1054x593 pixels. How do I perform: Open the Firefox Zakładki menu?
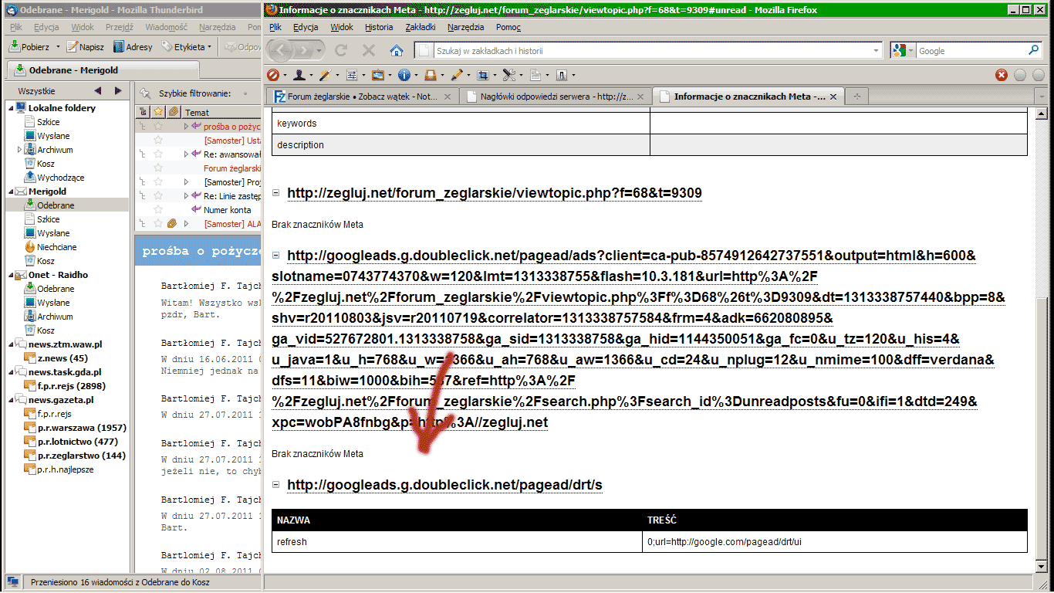tap(421, 27)
